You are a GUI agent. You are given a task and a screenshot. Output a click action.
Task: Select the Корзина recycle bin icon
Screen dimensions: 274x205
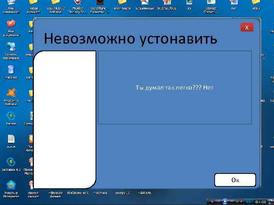coord(11,72)
